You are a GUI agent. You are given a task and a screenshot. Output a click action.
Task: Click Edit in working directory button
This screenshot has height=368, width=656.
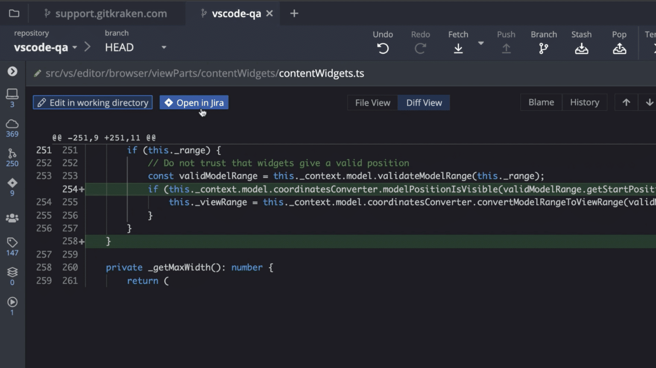click(x=93, y=102)
